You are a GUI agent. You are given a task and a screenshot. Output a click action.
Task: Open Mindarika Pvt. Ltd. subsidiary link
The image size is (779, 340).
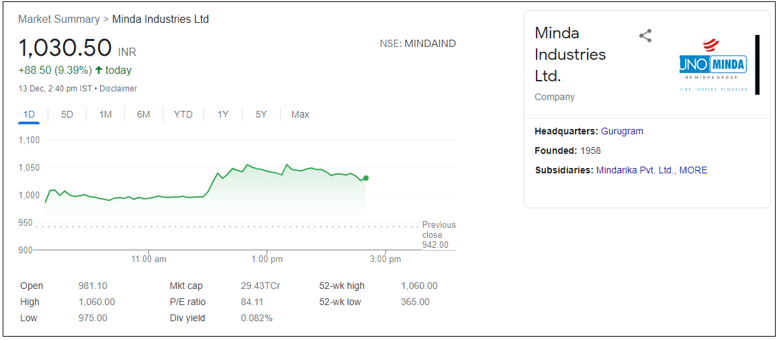tap(635, 170)
